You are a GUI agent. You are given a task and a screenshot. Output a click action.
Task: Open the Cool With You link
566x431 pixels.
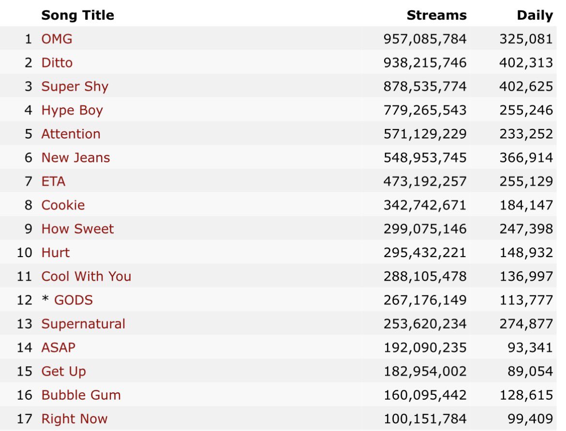[x=86, y=276]
